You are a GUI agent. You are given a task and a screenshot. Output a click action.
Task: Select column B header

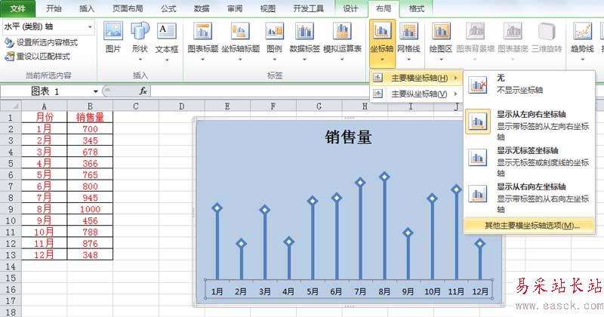click(x=90, y=106)
